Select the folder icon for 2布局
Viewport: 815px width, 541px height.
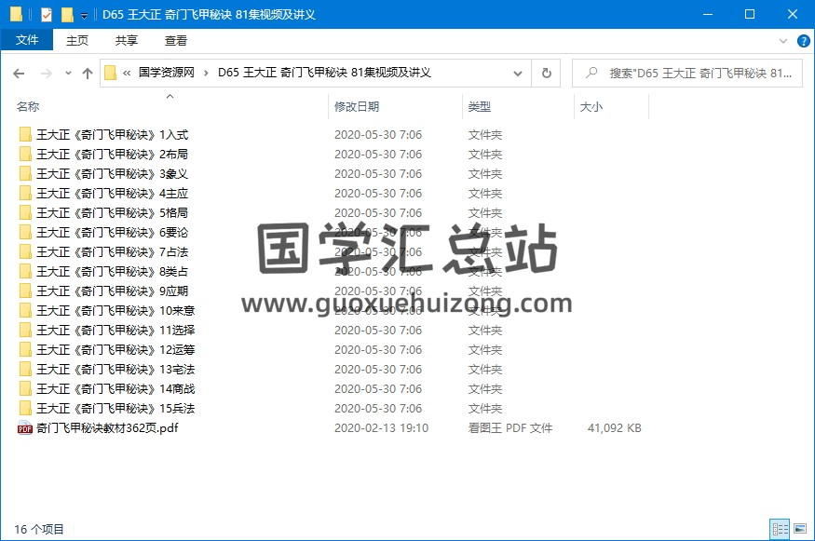25,155
